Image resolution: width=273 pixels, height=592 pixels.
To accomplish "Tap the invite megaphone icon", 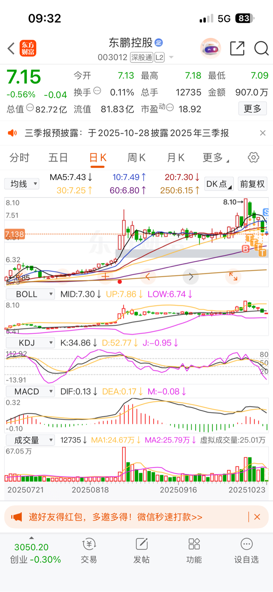I will (x=16, y=517).
